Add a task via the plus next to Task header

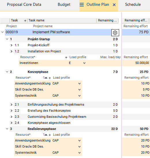(x=25, y=21)
